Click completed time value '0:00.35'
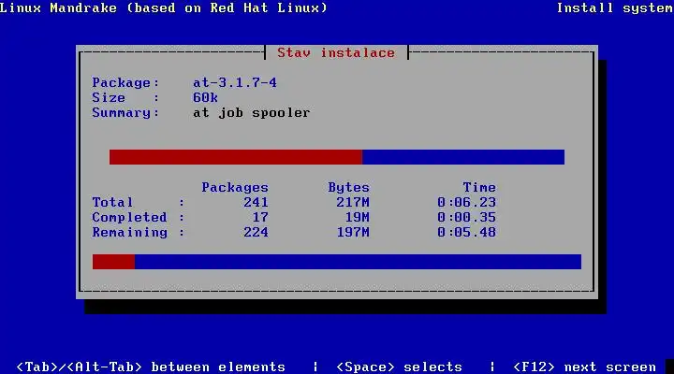This screenshot has height=374, width=674. click(467, 217)
